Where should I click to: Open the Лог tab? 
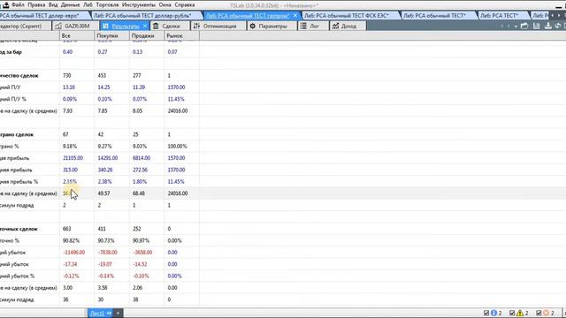coord(314,26)
